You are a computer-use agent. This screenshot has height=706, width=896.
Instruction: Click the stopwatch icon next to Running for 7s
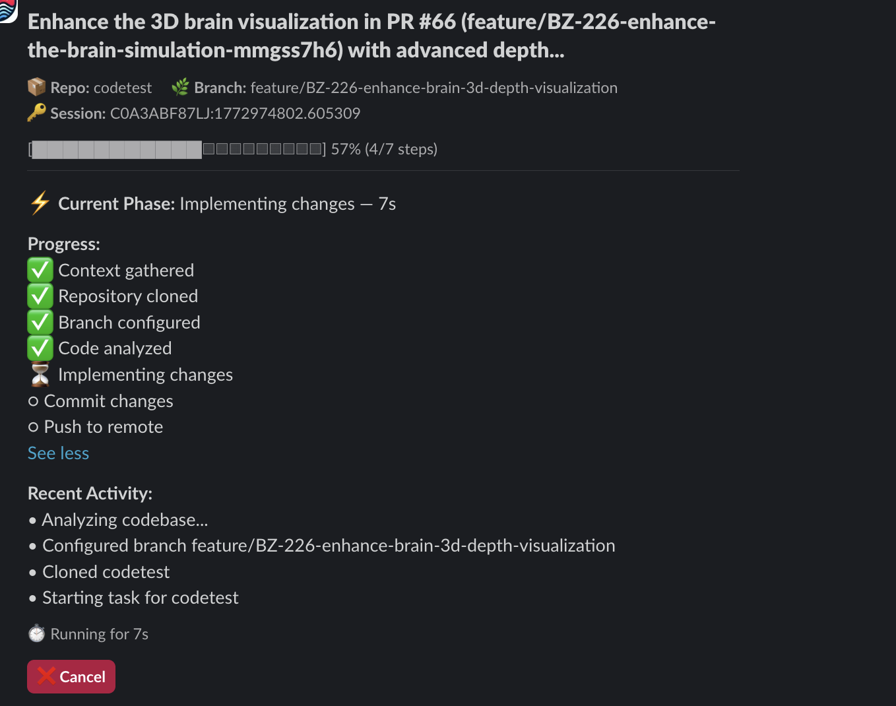tap(36, 633)
